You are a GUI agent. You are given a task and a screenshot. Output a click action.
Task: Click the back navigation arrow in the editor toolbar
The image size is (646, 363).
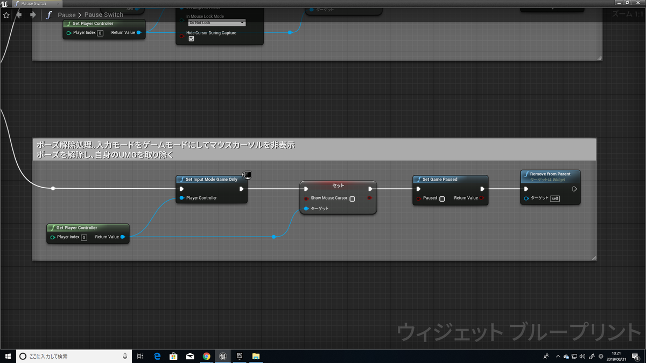pyautogui.click(x=19, y=15)
